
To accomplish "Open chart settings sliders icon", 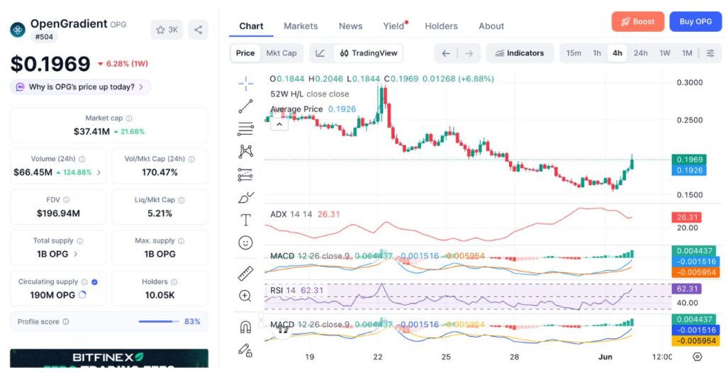I will (x=710, y=53).
